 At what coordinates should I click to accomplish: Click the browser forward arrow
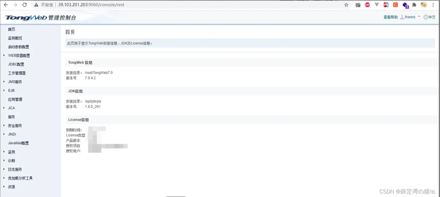(x=15, y=5)
